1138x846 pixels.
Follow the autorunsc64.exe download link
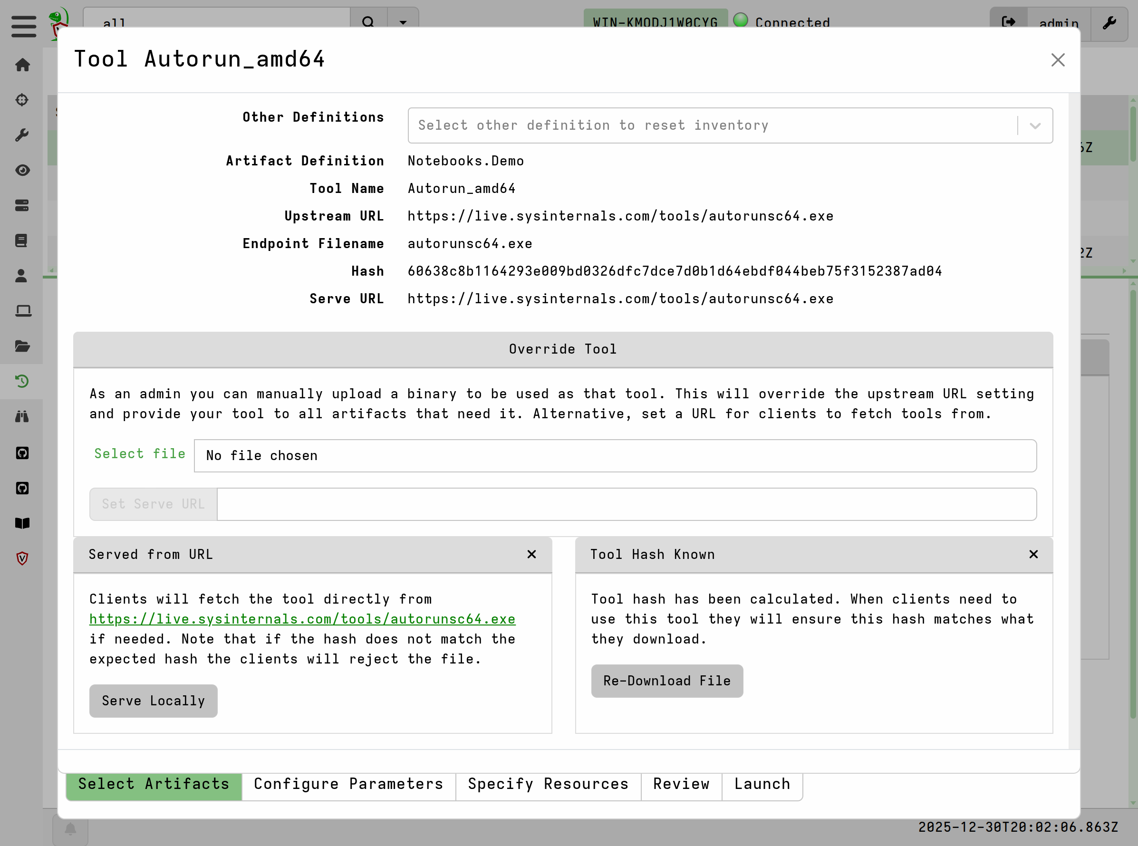(x=302, y=619)
